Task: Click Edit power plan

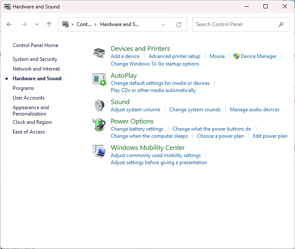Action: point(270,136)
